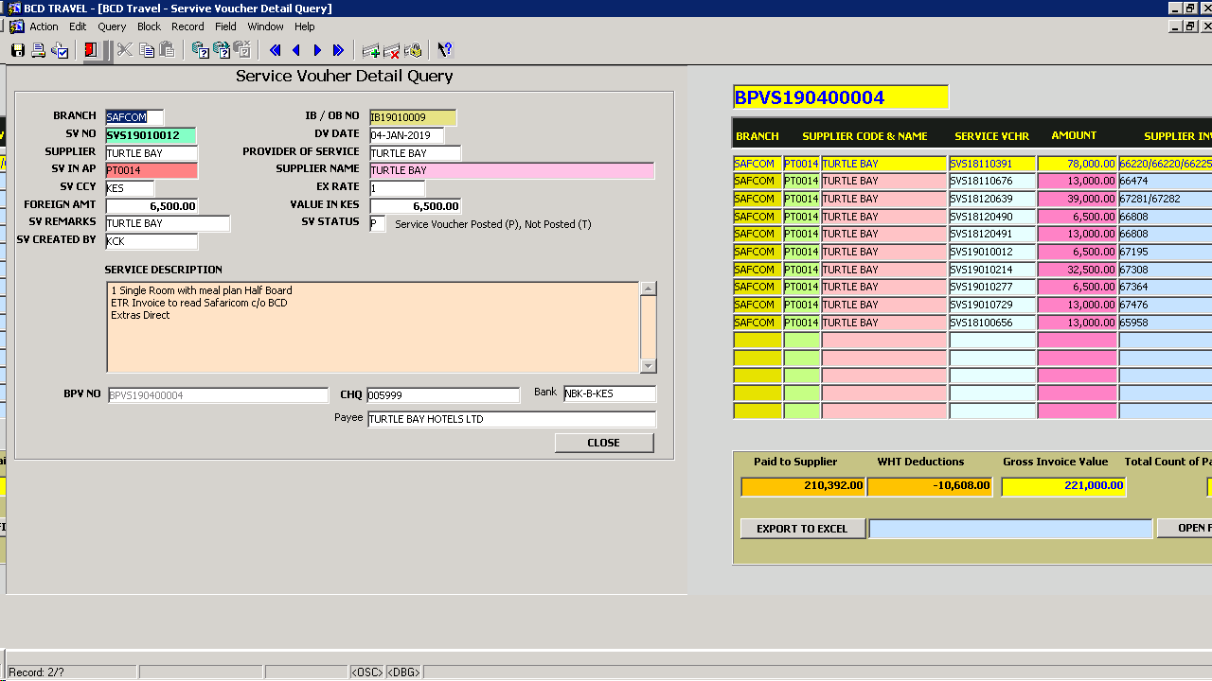Click the CLOSE button in detail query

[604, 443]
